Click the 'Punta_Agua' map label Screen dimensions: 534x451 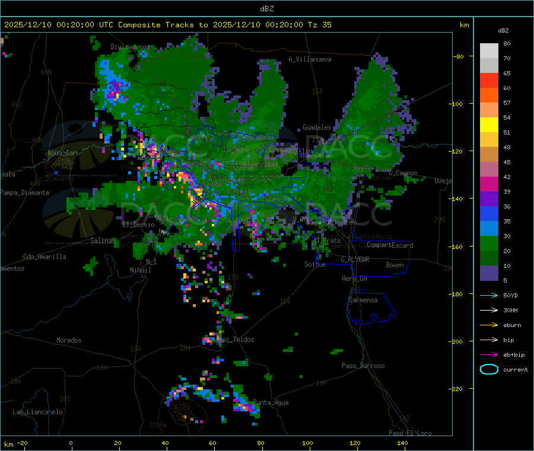[271, 402]
